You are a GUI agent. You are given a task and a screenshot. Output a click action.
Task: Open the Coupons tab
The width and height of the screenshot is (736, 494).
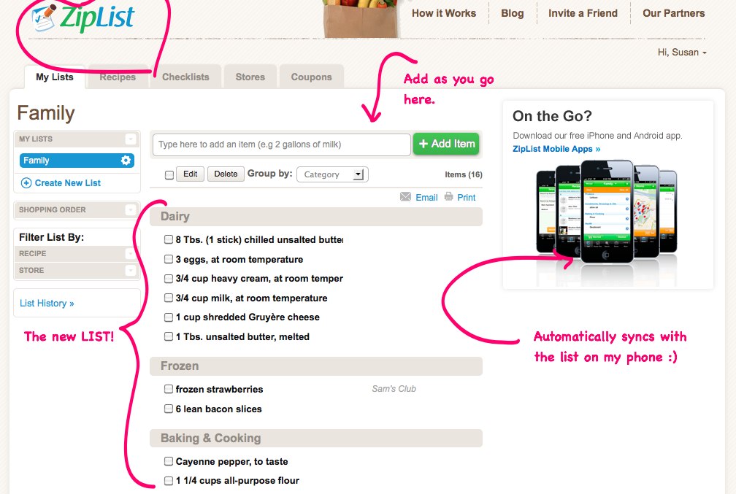click(x=311, y=77)
